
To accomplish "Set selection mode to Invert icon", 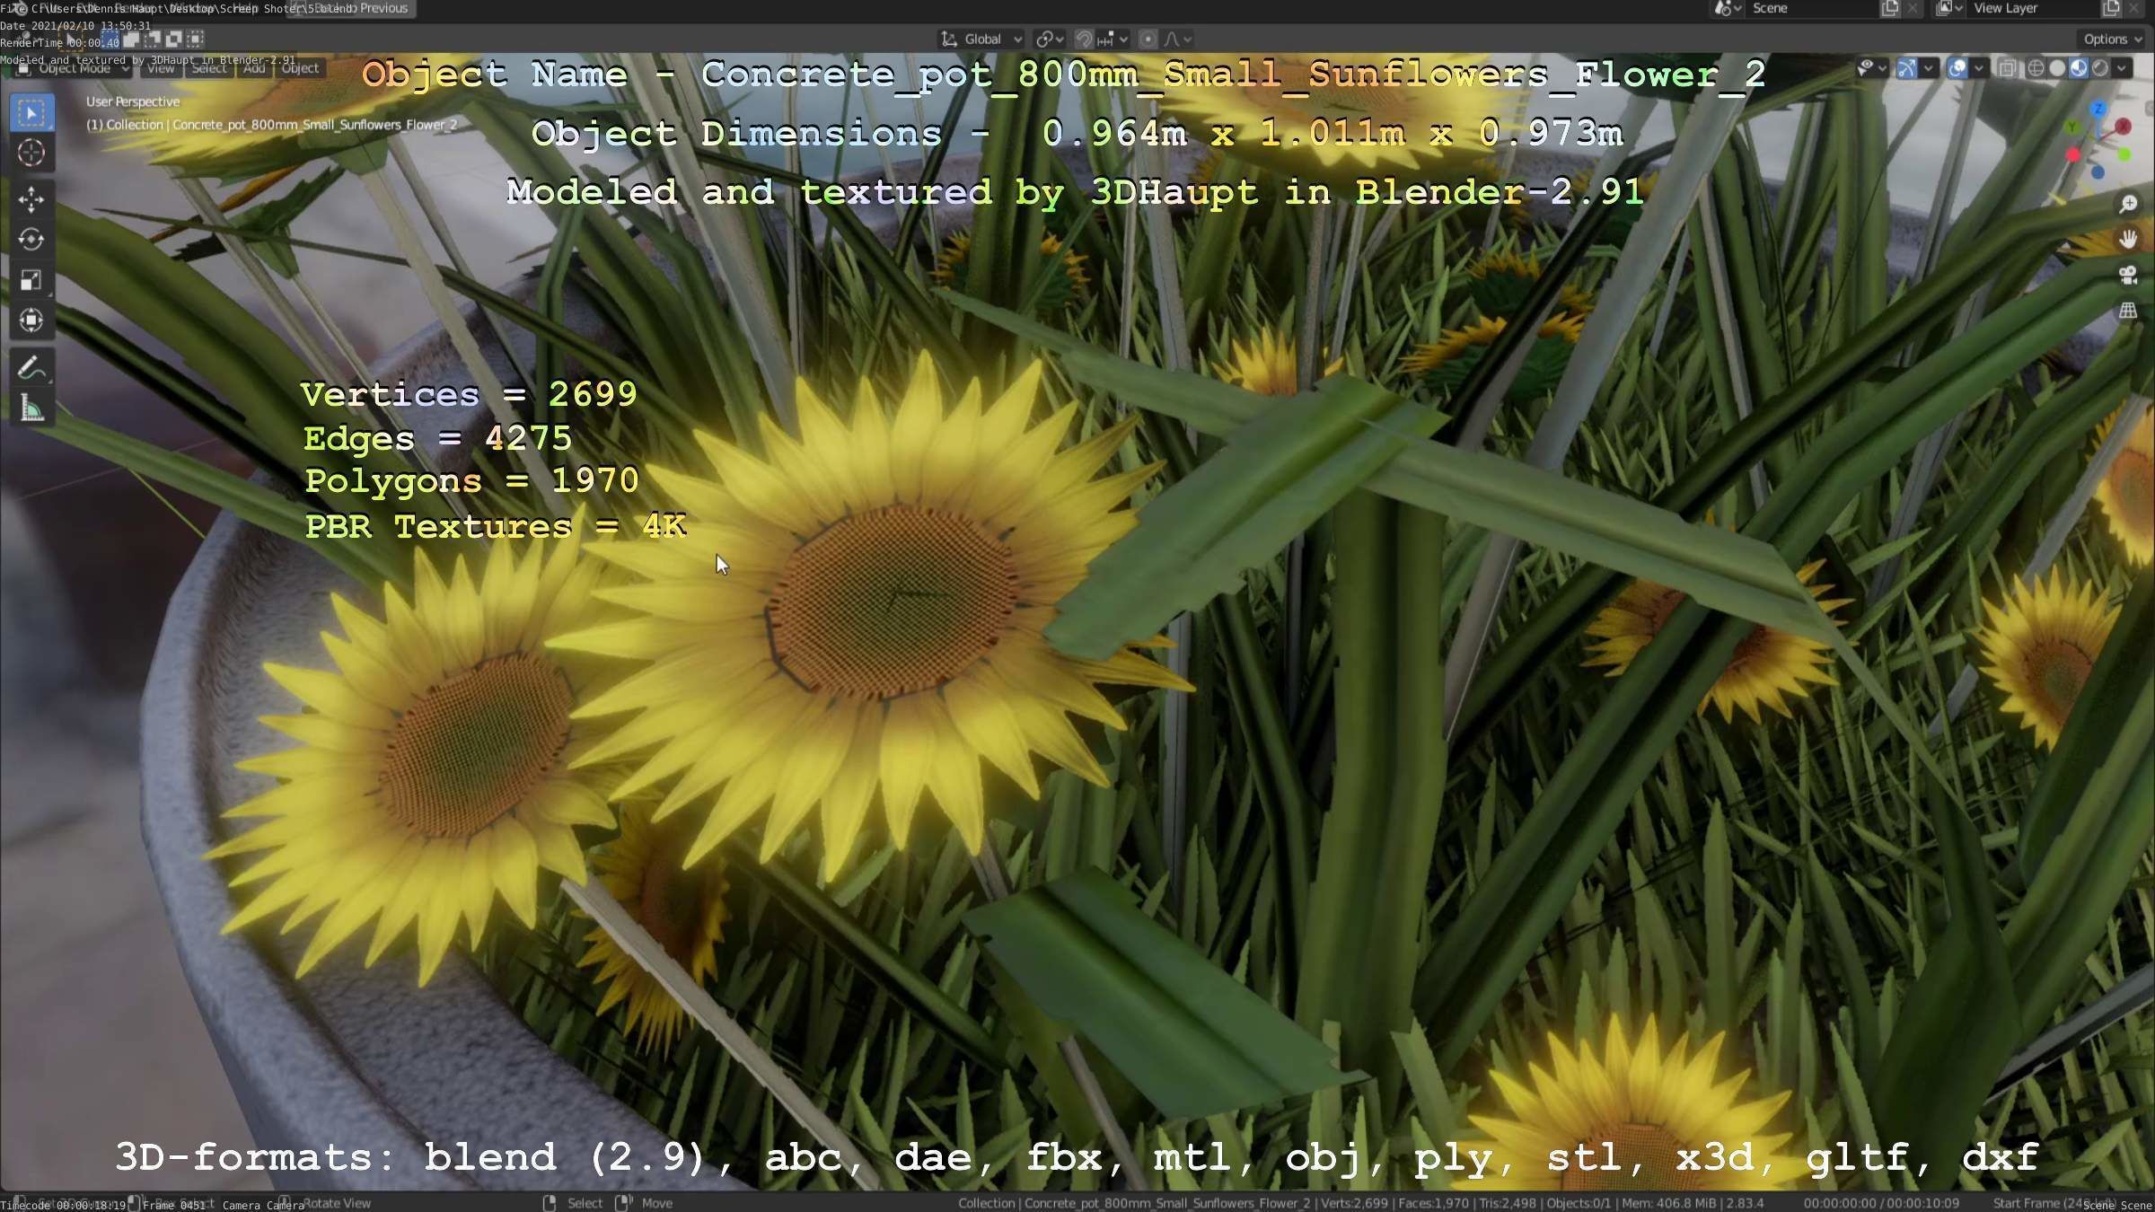I will 174,39.
